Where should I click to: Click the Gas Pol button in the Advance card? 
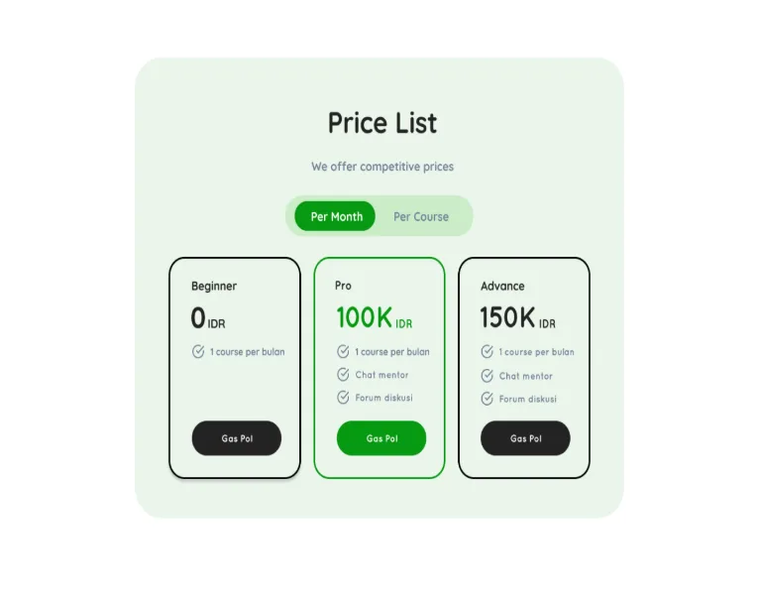coord(525,438)
